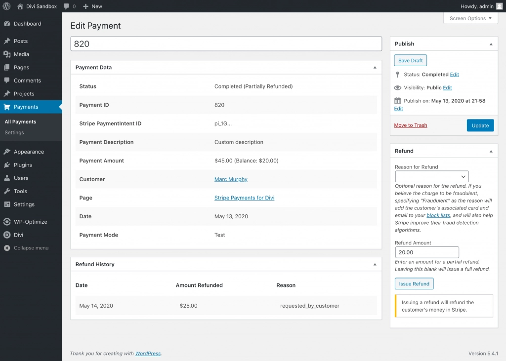Click the Tools wrench icon
506x361 pixels.
[7, 191]
